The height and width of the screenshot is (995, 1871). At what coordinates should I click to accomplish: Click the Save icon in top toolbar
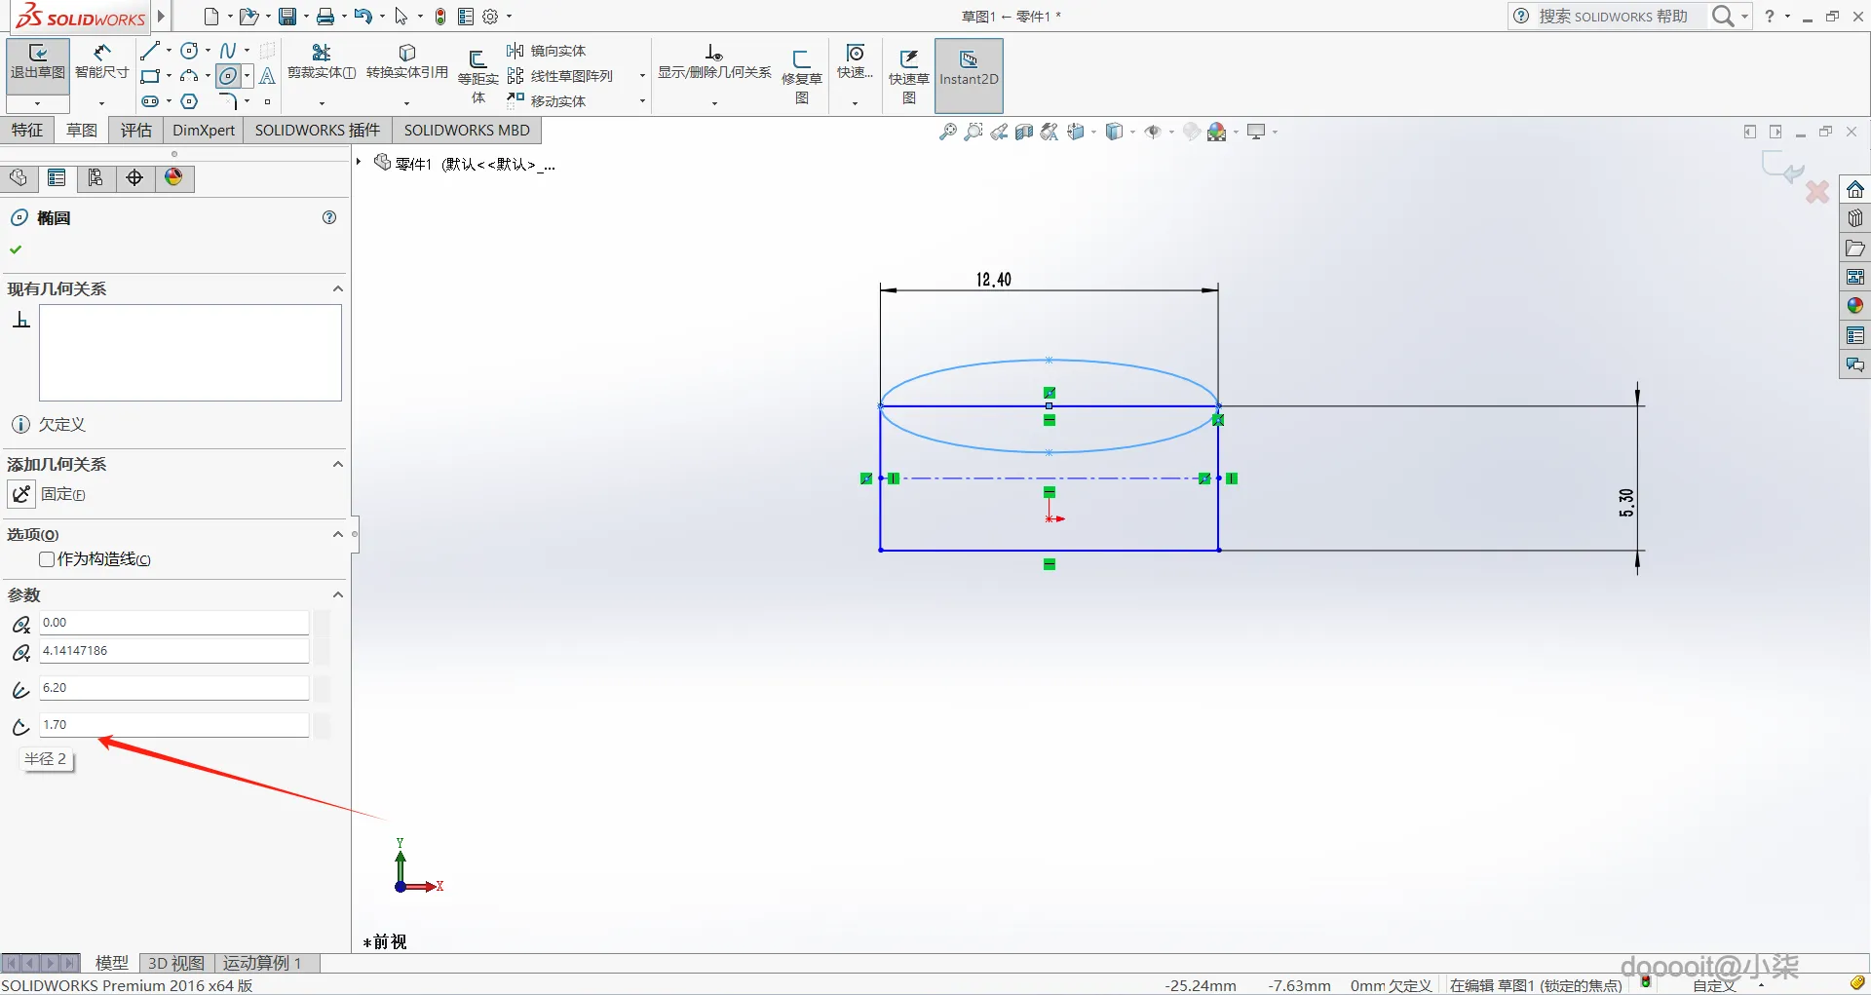287,17
